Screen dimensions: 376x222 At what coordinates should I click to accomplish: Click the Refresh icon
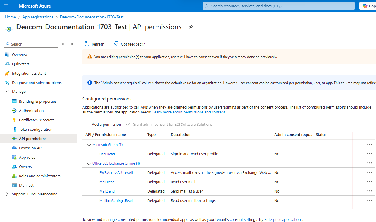[87, 44]
